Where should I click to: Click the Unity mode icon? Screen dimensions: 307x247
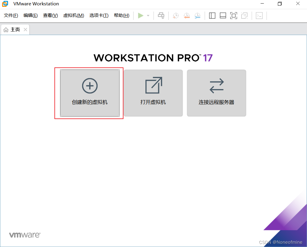pyautogui.click(x=244, y=15)
